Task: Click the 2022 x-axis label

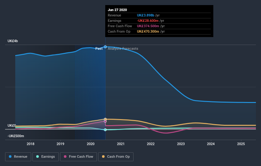Action: [151, 144]
